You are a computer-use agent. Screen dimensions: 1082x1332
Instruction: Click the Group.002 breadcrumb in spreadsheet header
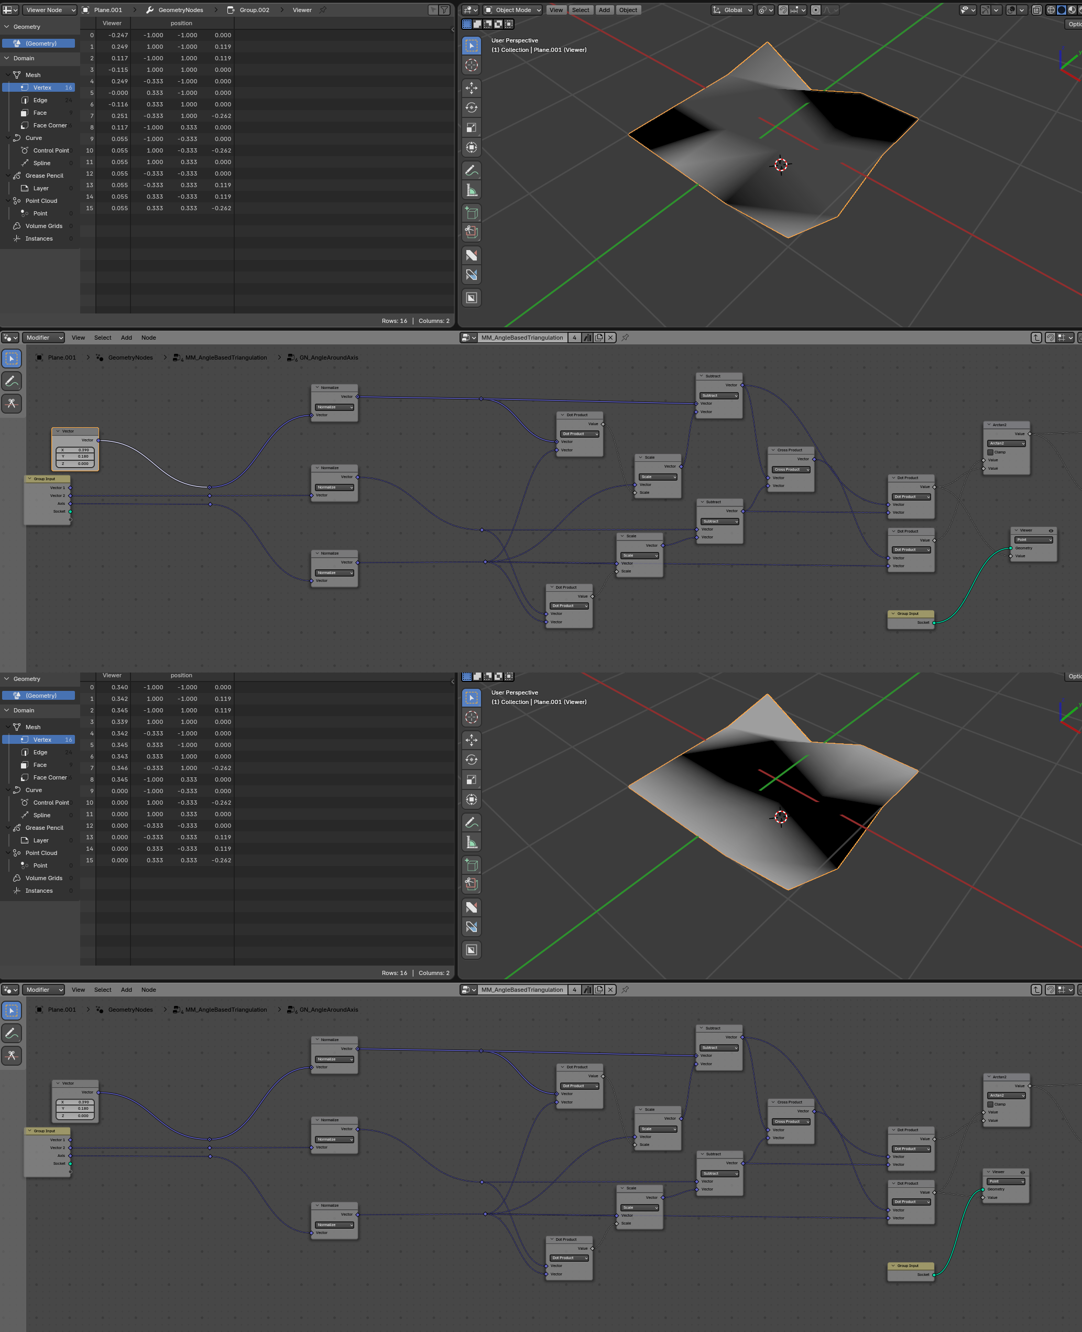(x=254, y=10)
